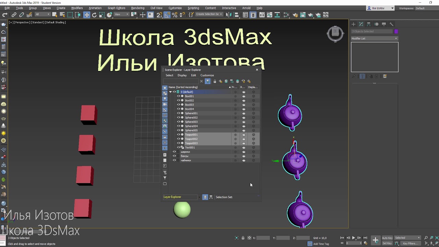This screenshot has width=439, height=247.
Task: Hide the шарики layer
Action: point(174,152)
